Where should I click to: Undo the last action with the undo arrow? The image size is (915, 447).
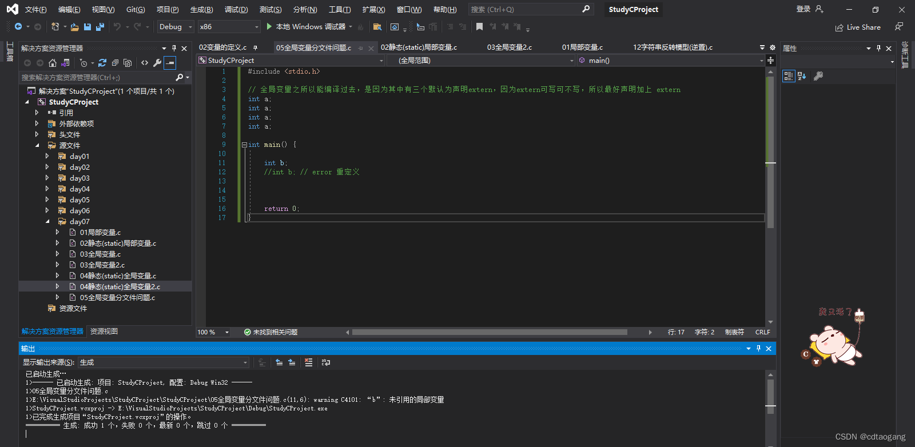click(117, 27)
